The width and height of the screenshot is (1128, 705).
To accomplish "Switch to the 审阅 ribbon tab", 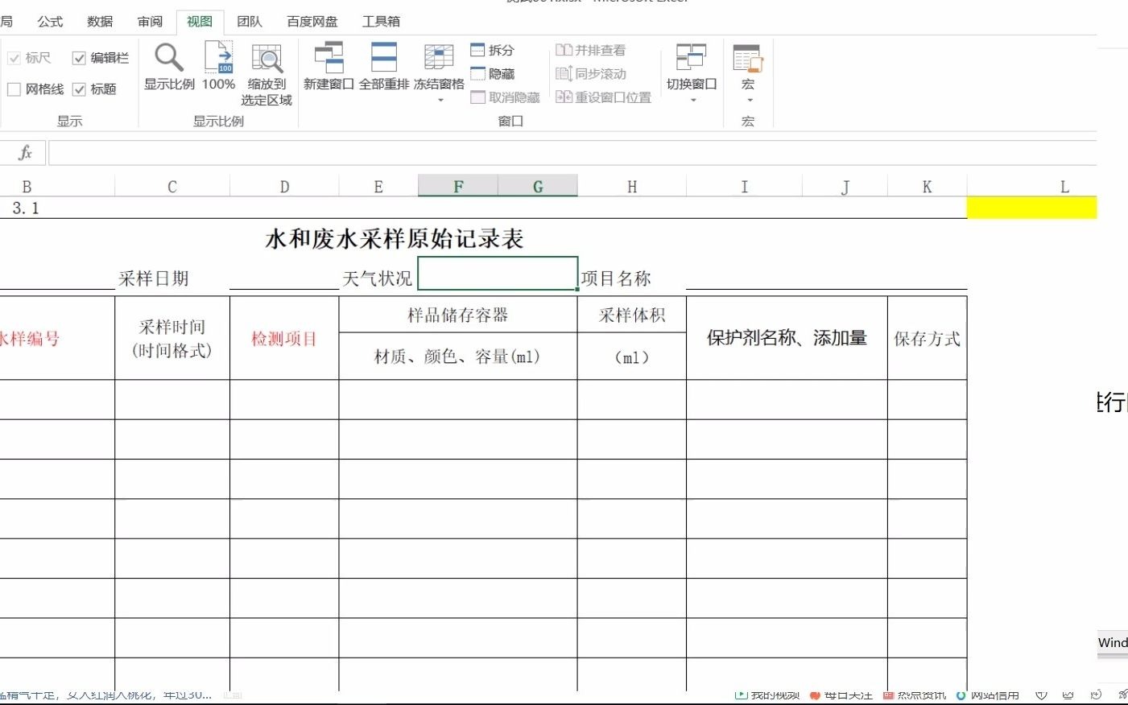I will pyautogui.click(x=148, y=22).
